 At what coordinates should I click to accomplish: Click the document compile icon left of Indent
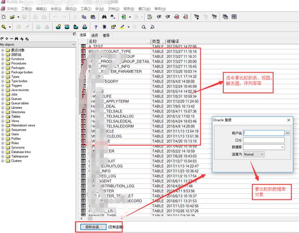[x=150, y=17]
